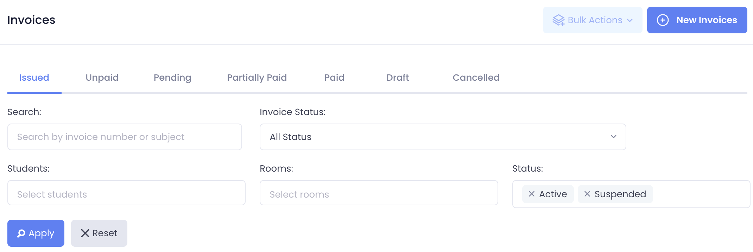Open the Partially Paid tab
The height and width of the screenshot is (252, 753).
coord(257,78)
